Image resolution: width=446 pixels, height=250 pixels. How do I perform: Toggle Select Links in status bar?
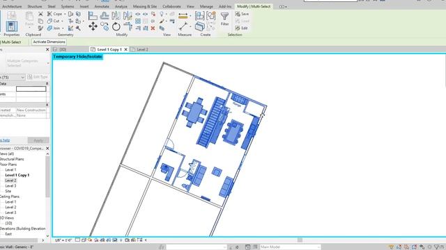(x=392, y=247)
